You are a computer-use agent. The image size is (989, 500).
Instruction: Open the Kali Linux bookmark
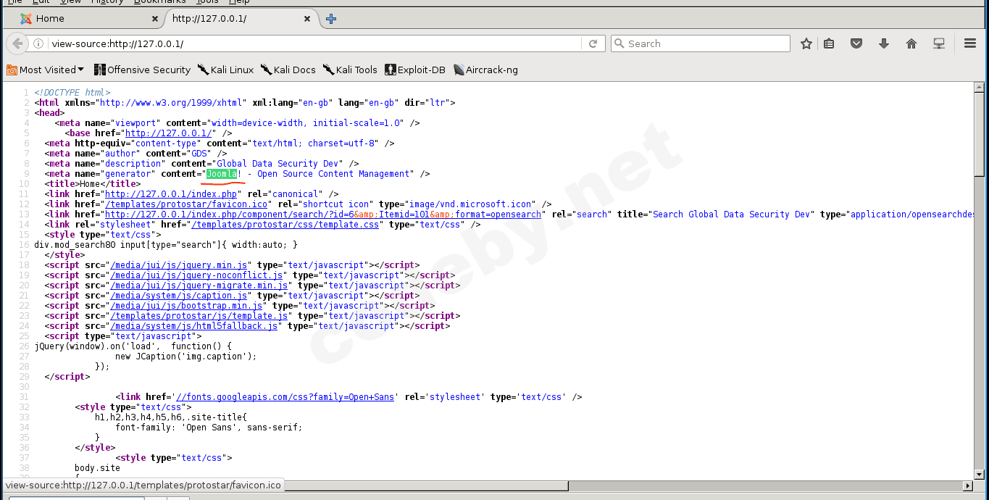(225, 70)
